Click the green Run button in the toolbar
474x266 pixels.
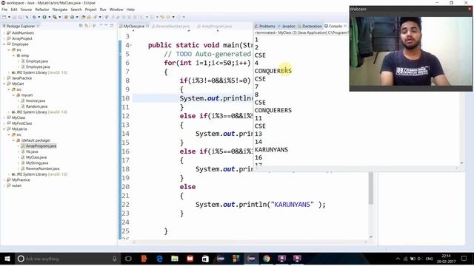(x=44, y=17)
